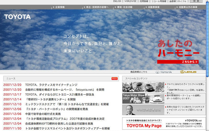Image resolution: width=209 pixels, height=131 pixels.
Task: Open news: 理研BSI-トヨタ連携センターを開設
Action: pyautogui.click(x=50, y=99)
